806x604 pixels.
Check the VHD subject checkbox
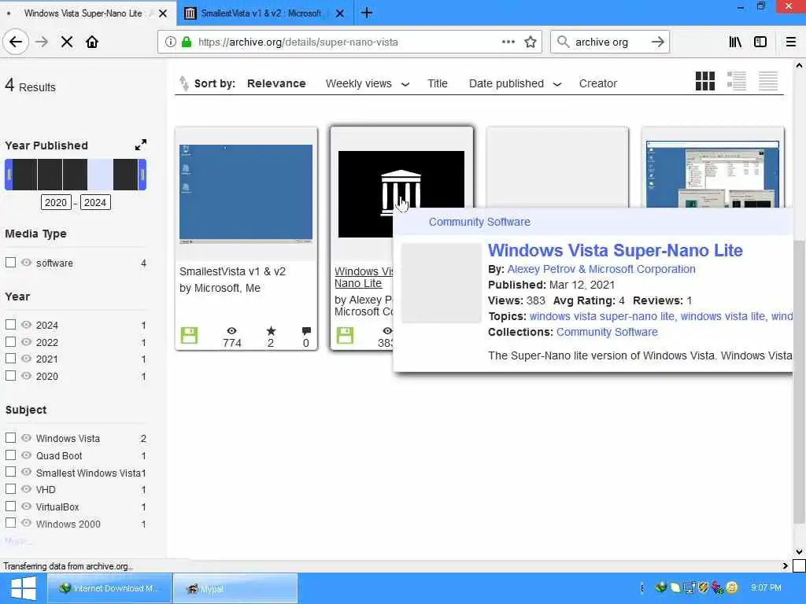pos(10,489)
